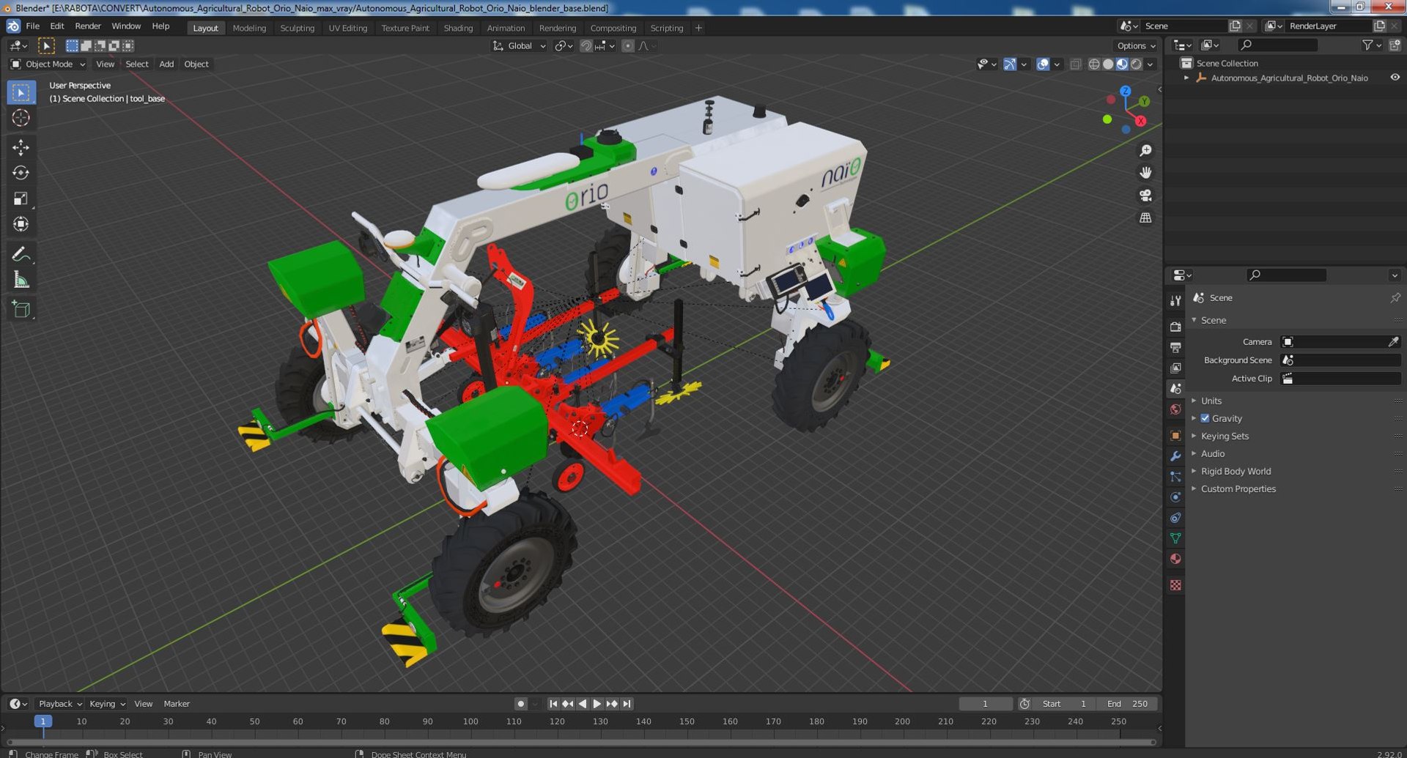Switch to solid viewport shading
Viewport: 1407px width, 758px height.
pos(1108,64)
